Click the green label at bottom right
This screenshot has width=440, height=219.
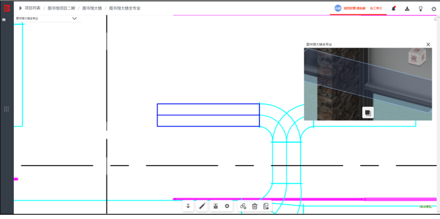425,206
